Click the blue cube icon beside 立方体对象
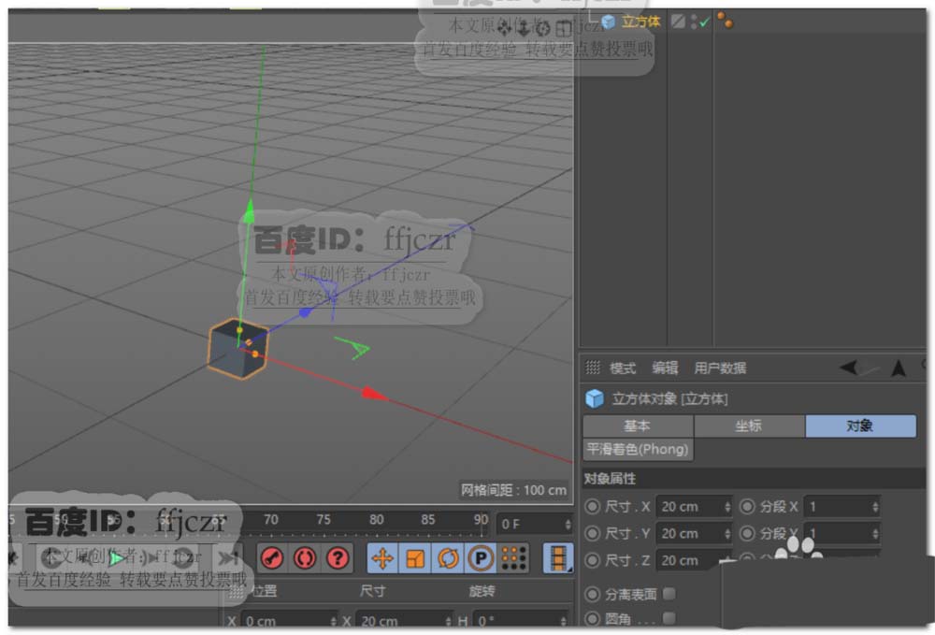This screenshot has width=935, height=635. click(595, 398)
